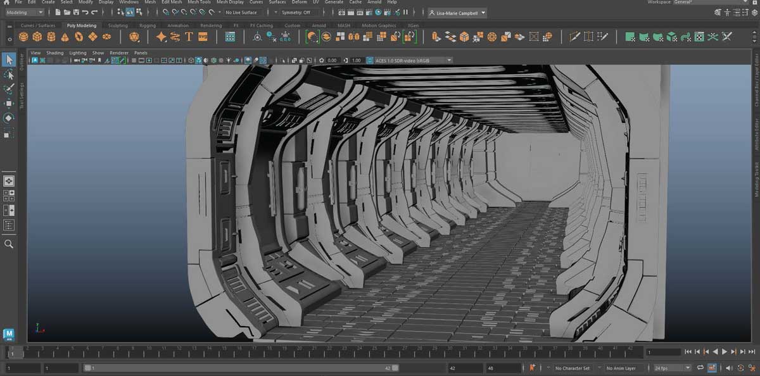This screenshot has width=760, height=376.
Task: Open the Mesh Tools menu
Action: [x=199, y=2]
